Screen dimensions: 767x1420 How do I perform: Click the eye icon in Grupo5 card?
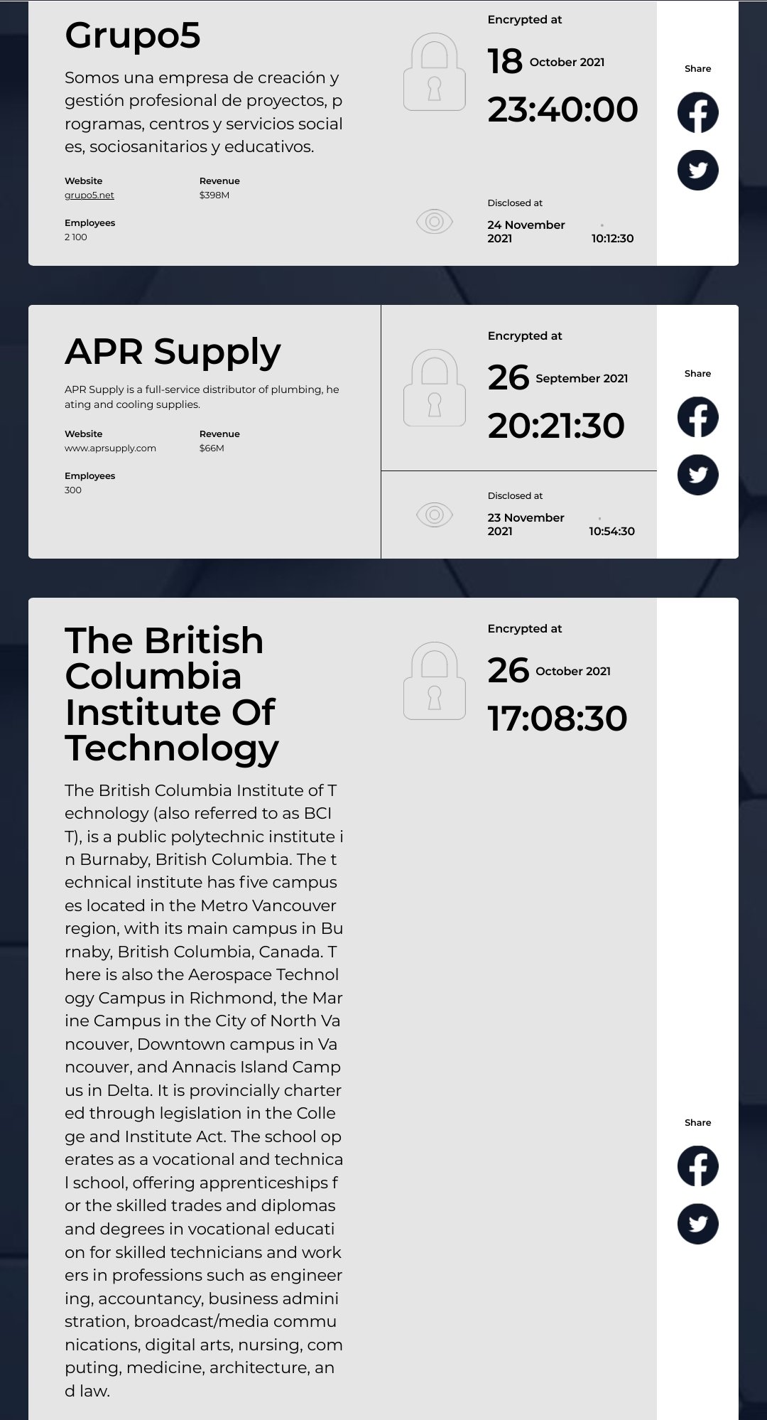[x=434, y=222]
